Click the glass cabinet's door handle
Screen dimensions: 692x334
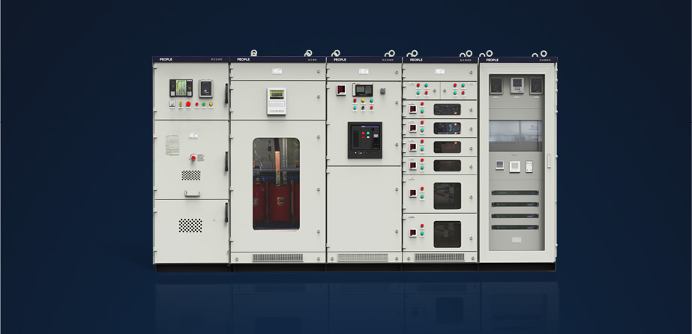tap(549, 161)
